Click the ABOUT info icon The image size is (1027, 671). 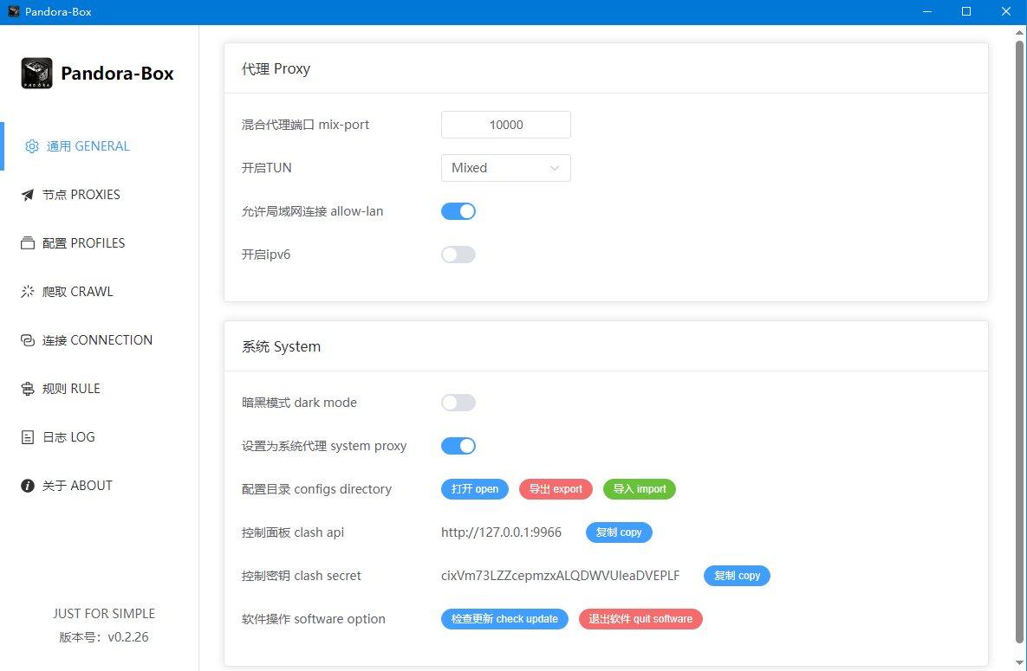(28, 486)
